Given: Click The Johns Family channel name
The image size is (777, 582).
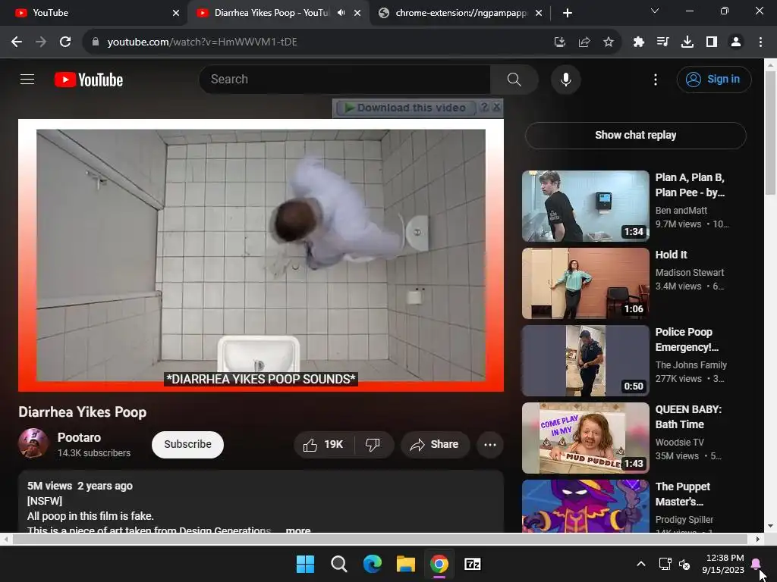Looking at the screenshot, I should click(690, 365).
